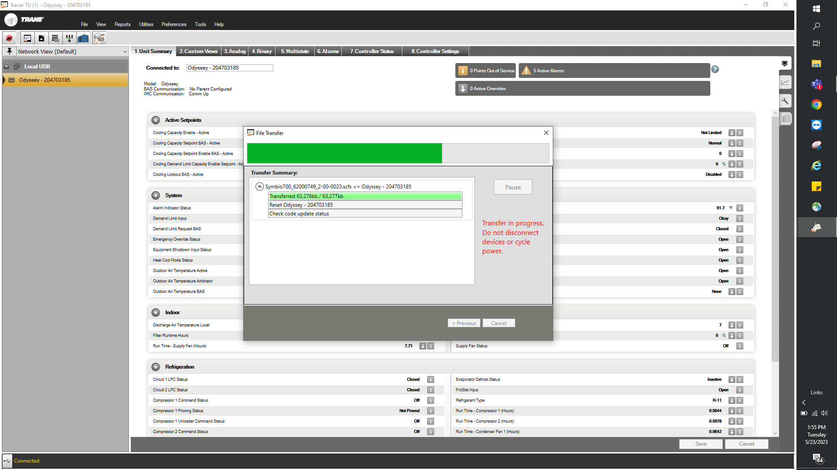Image resolution: width=837 pixels, height=470 pixels.
Task: Open the building layers side tab
Action: [x=786, y=118]
